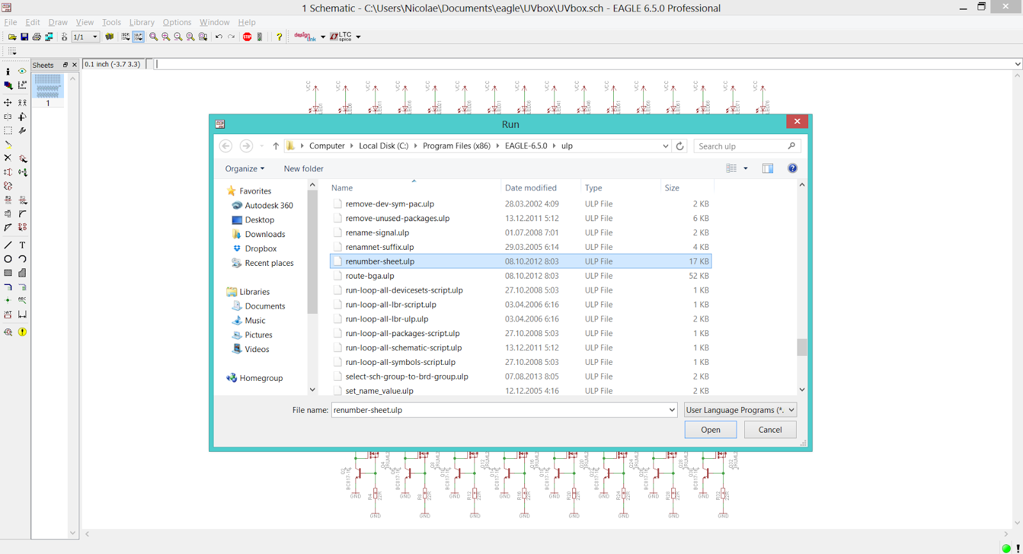
Task: Select the Group dashed rectangle tool
Action: pos(8,130)
